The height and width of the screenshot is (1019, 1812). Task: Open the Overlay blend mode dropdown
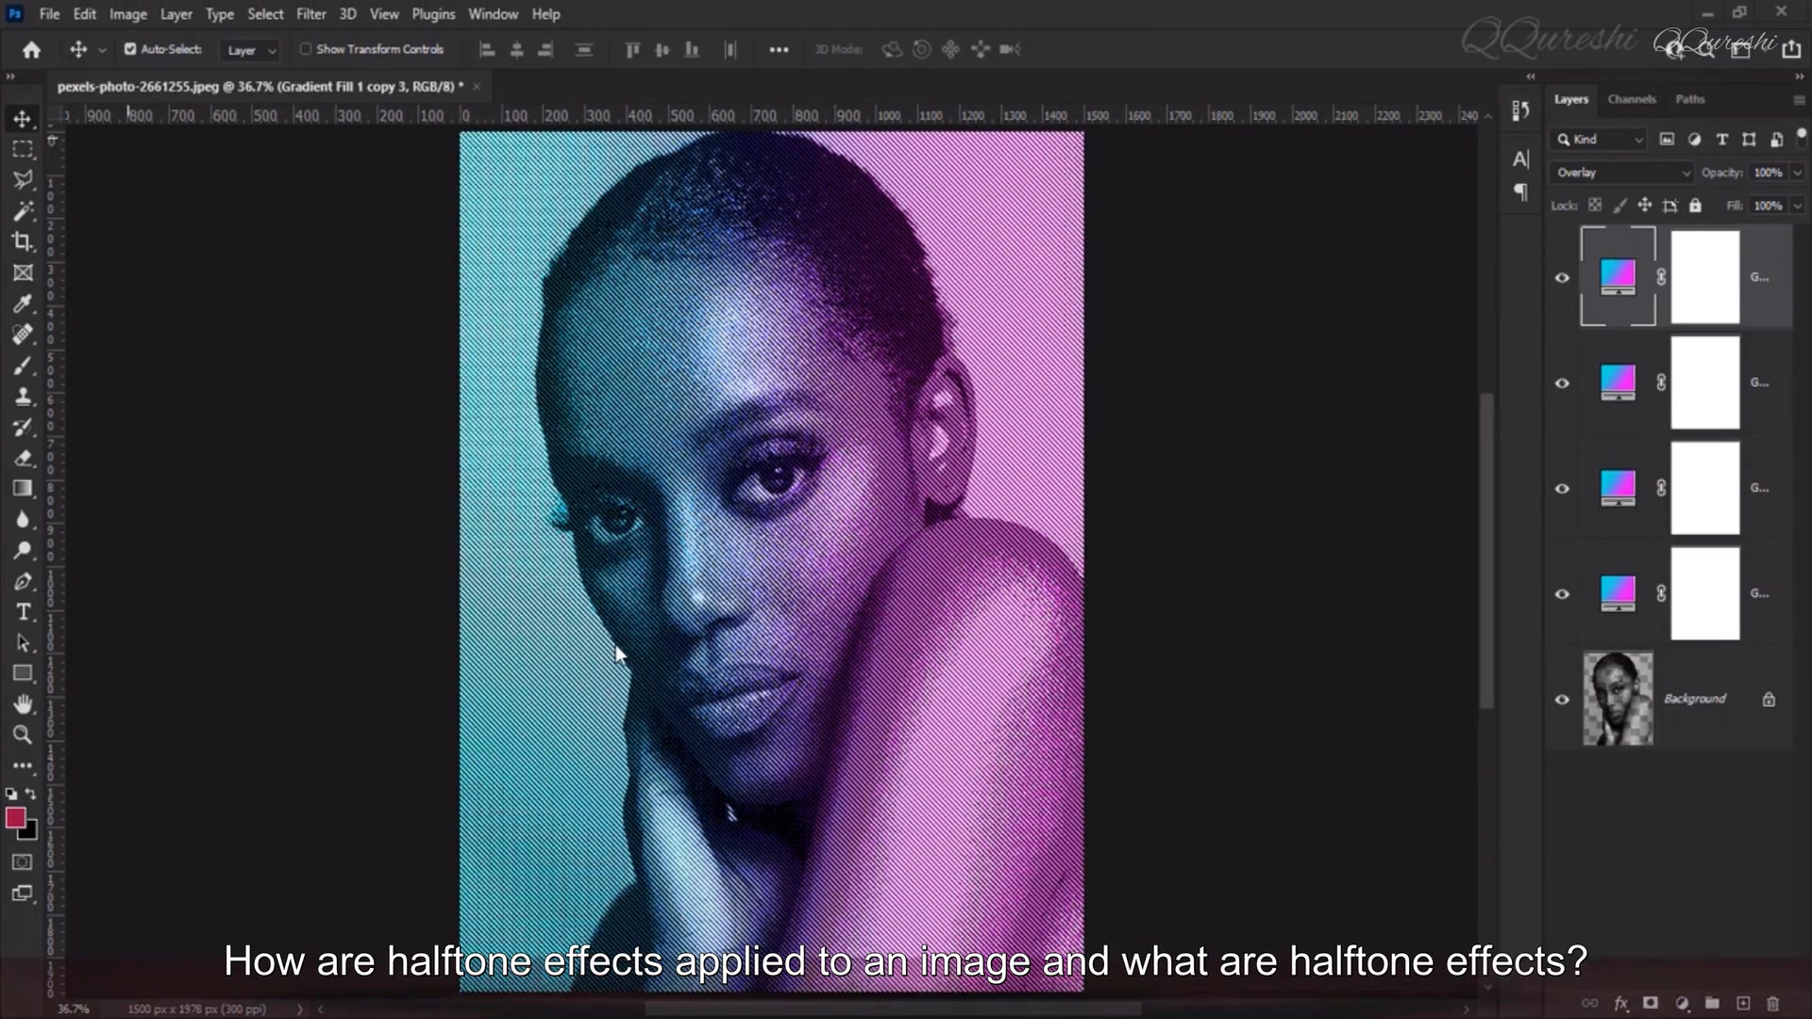[1621, 173]
